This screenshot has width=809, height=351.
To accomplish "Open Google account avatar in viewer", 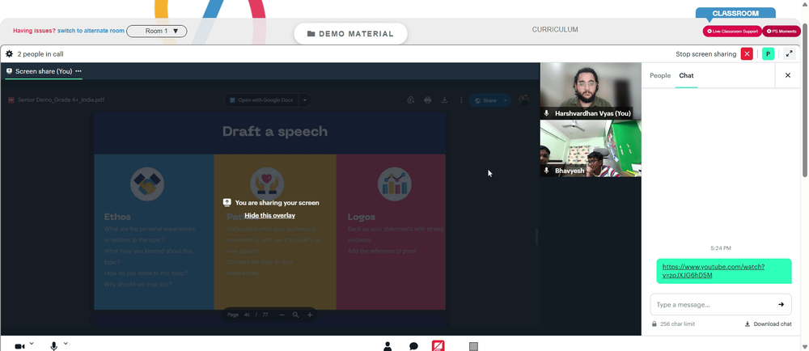I will [x=523, y=100].
